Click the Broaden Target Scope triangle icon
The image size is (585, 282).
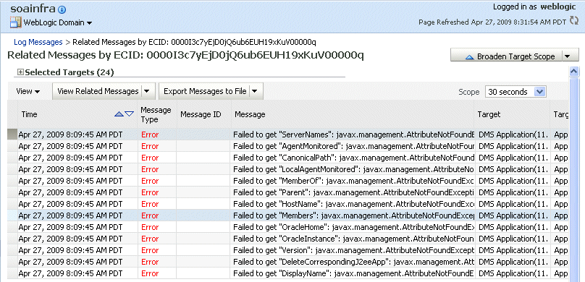(470, 57)
